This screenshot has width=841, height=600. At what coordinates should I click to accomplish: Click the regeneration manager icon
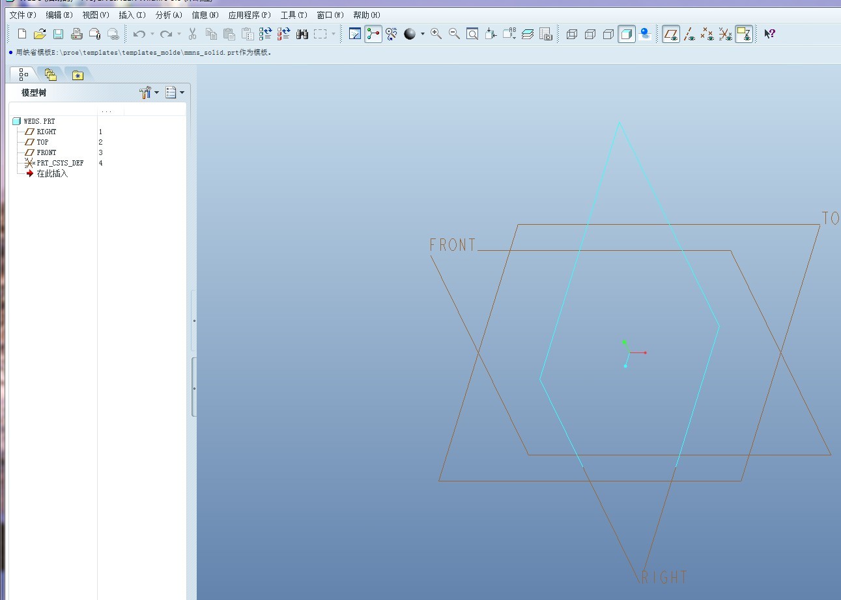284,34
